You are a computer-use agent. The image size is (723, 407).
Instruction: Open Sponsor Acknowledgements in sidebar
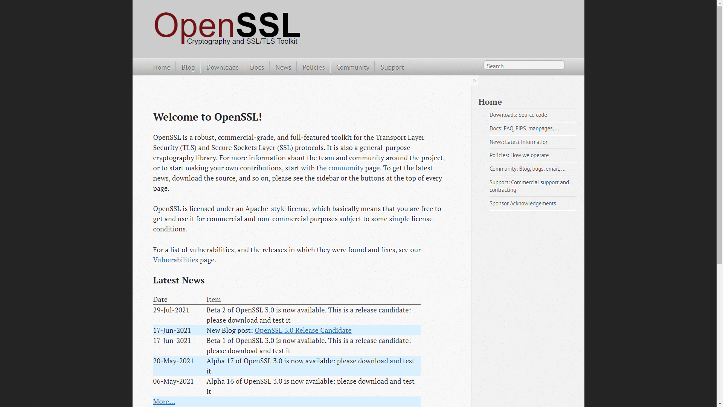click(x=522, y=203)
